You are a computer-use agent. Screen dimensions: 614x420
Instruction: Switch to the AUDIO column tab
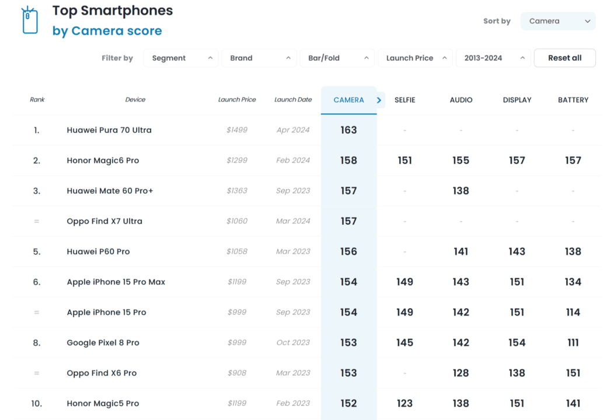tap(461, 100)
